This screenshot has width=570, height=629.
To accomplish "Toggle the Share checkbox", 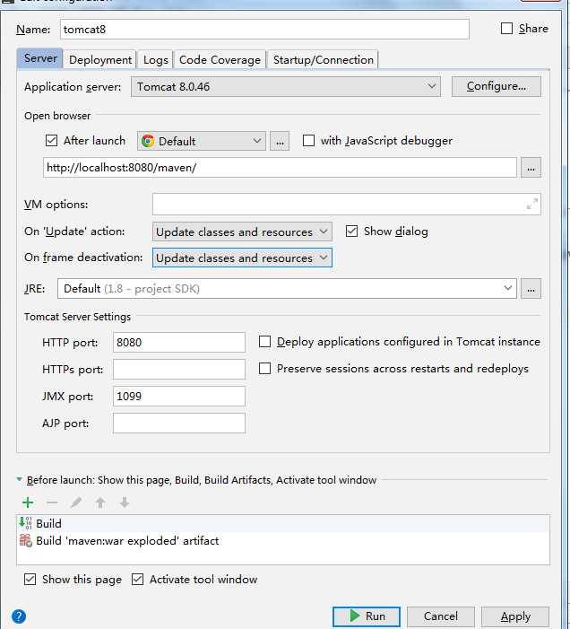I will click(506, 29).
